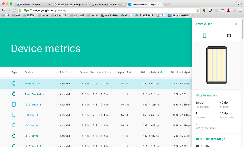Click the Material metrics heading
The width and height of the screenshot is (244, 147).
tap(206, 95)
